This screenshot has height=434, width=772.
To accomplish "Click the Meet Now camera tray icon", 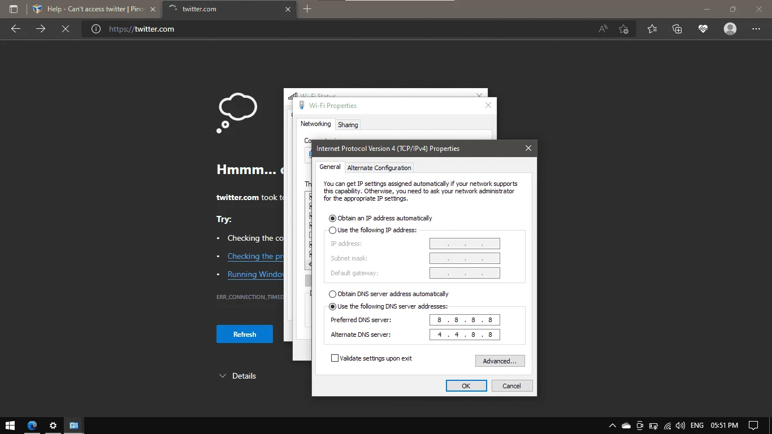I will pyautogui.click(x=640, y=426).
